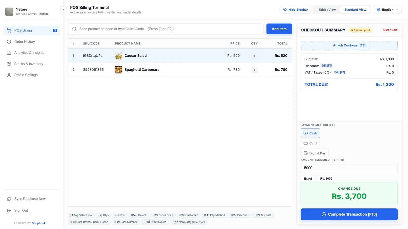The height and width of the screenshot is (229, 408).
Task: Click SKU code IG8DrtqUPL
Action: 93,56
